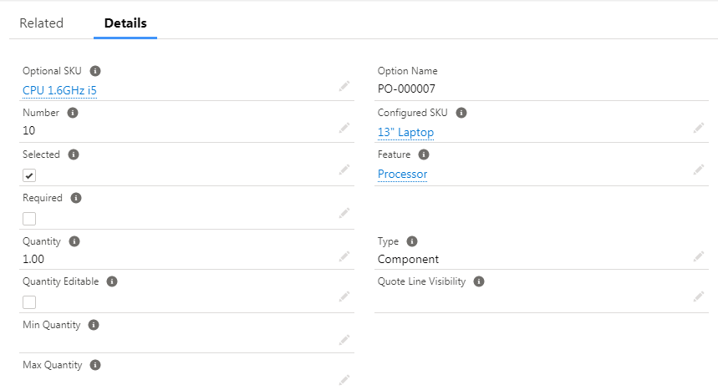This screenshot has height=390, width=718.
Task: Edit Configured SKU with pencil icon
Action: click(698, 129)
